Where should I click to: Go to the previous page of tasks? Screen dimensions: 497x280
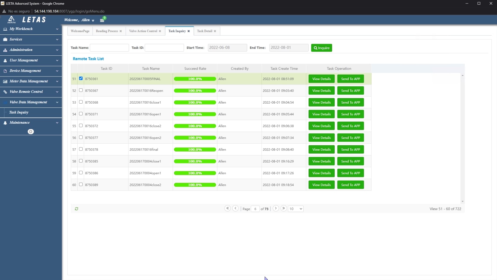tap(235, 208)
